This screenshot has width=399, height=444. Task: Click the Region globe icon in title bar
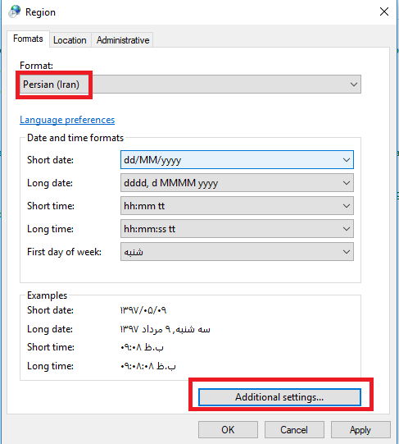tap(15, 11)
